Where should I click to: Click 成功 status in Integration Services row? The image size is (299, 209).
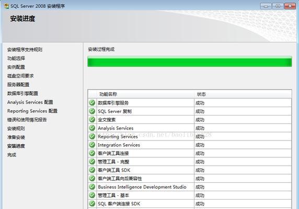click(200, 145)
